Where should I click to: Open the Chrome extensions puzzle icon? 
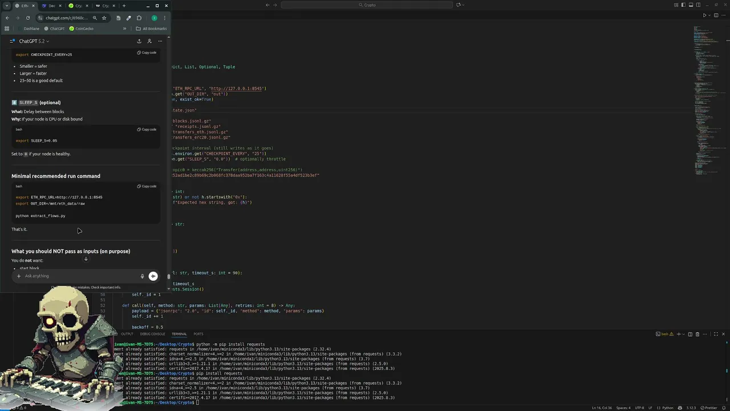click(x=139, y=18)
